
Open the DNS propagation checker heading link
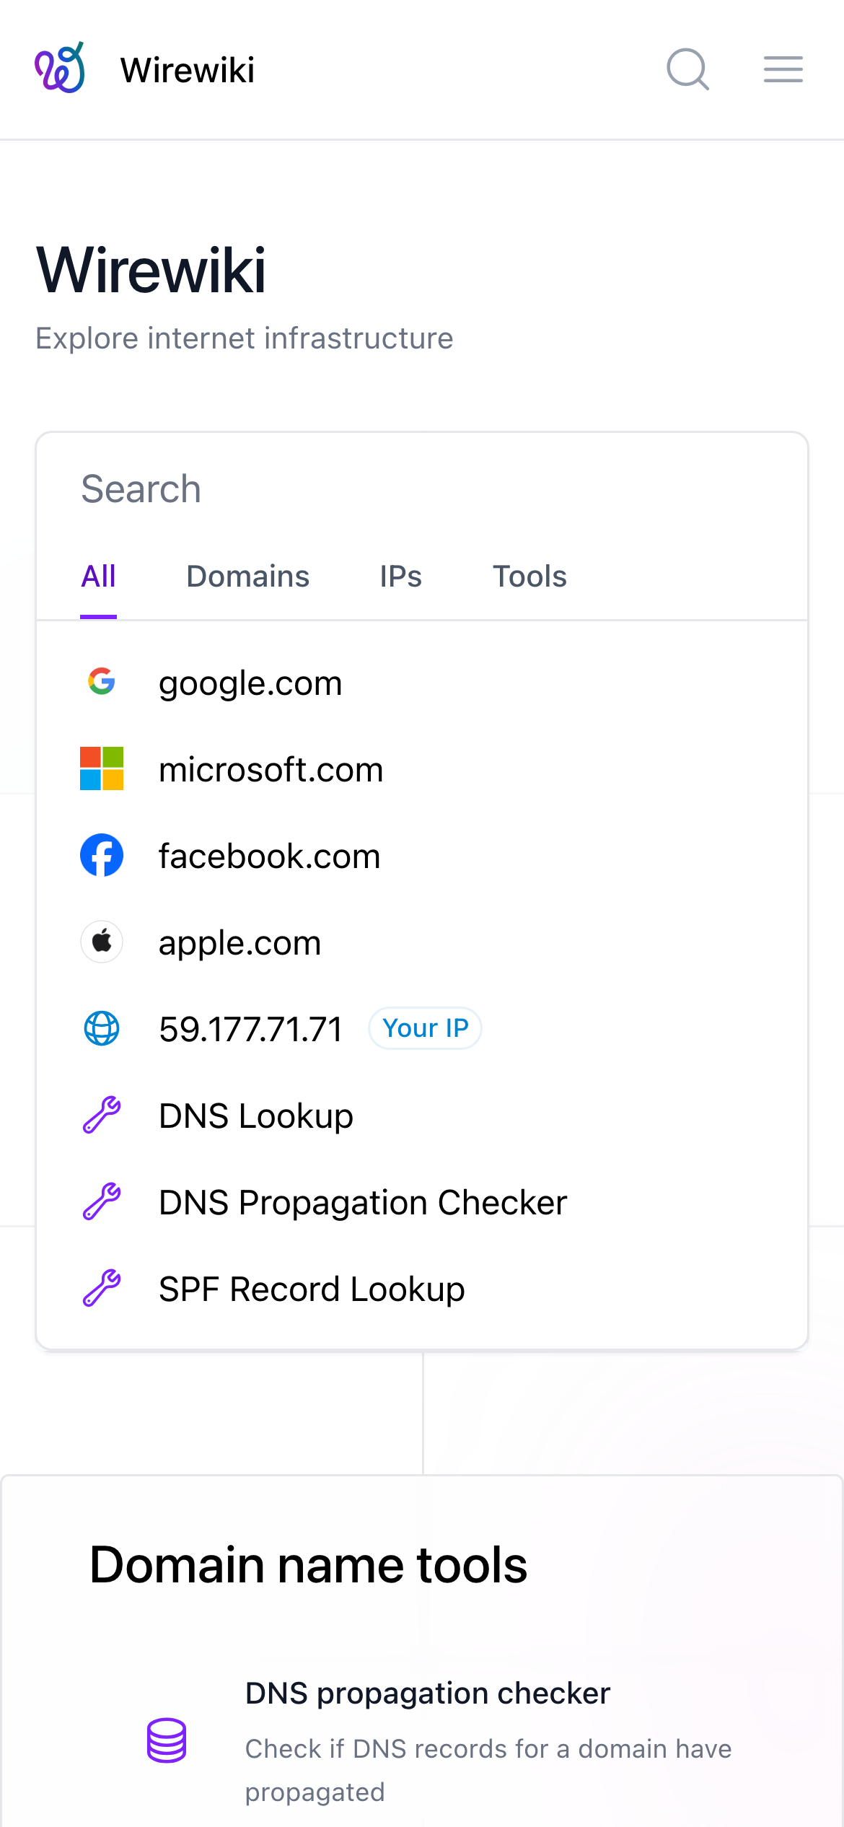[427, 1694]
